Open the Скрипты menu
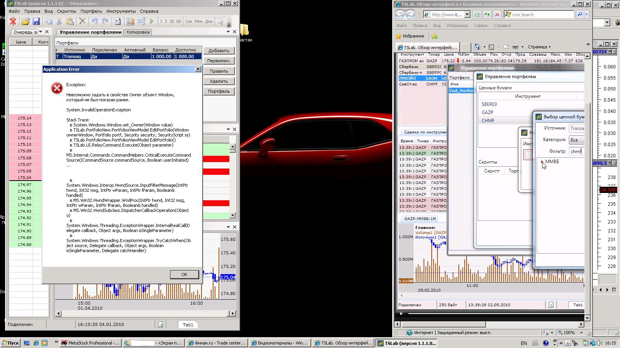Screen dimensions: 620x348 pyautogui.click(x=66, y=11)
